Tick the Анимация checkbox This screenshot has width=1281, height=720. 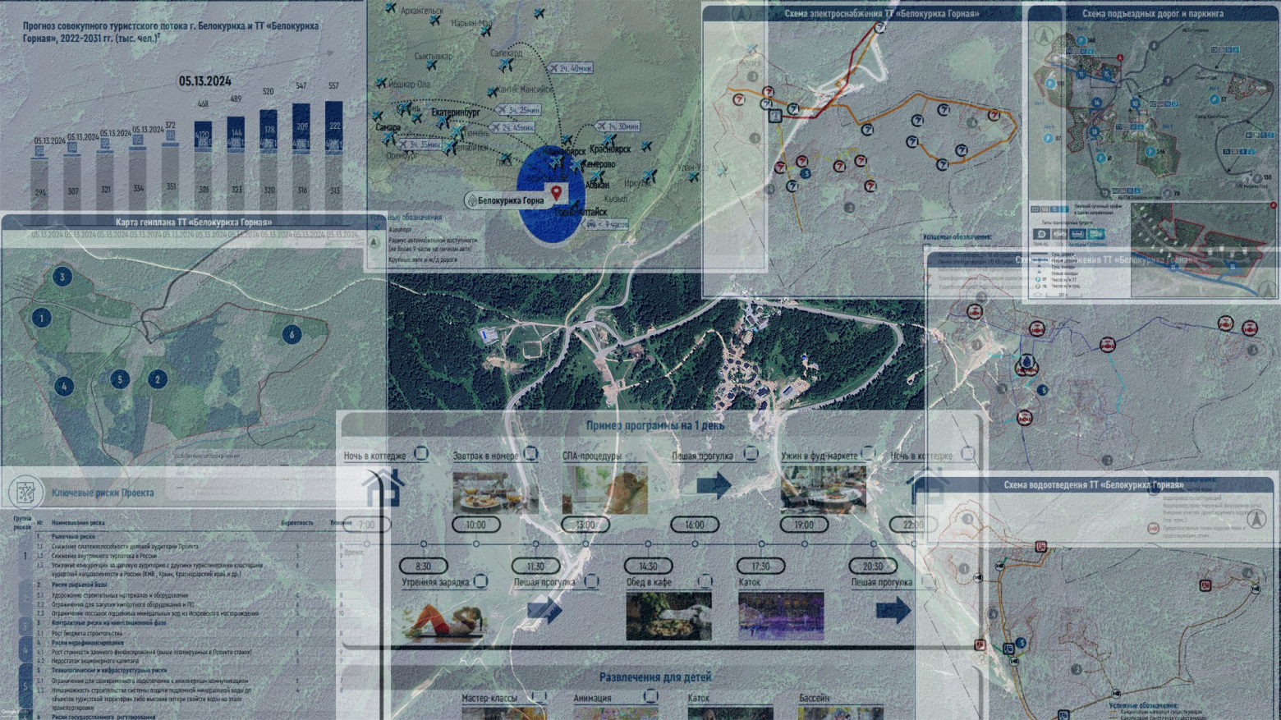tap(650, 697)
